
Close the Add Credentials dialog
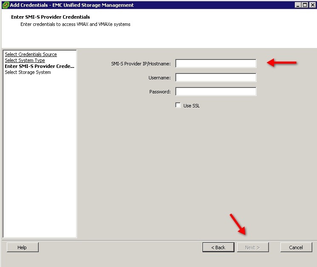point(311,5)
